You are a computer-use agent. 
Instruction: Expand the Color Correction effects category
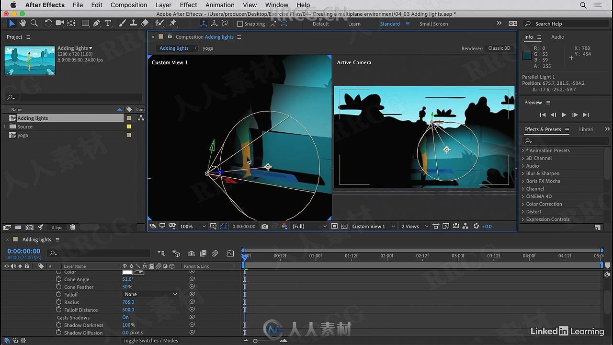click(523, 204)
